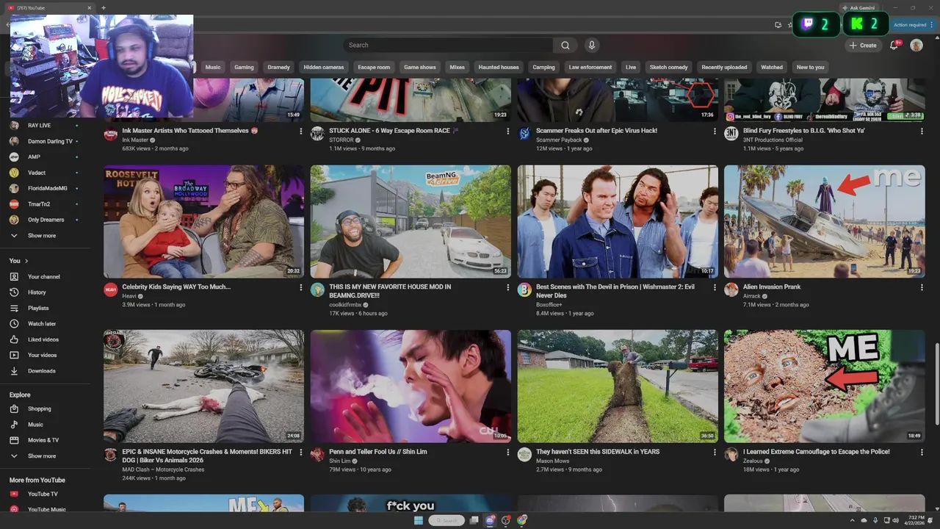Open Your channel in sidebar
Image resolution: width=940 pixels, height=529 pixels.
45,277
